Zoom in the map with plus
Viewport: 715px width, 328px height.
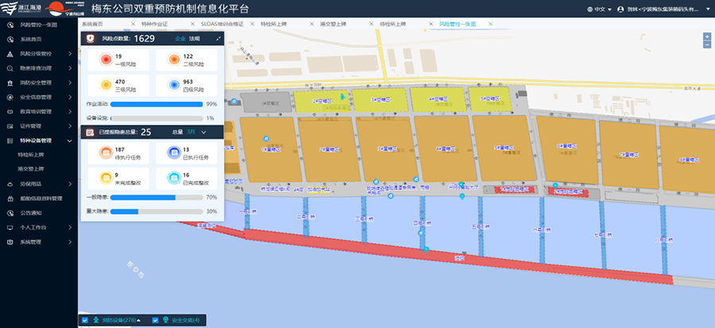(x=707, y=37)
